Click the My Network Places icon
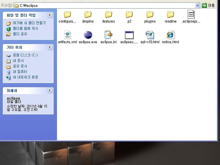Viewport: 220px width, 165px height. (x=9, y=78)
